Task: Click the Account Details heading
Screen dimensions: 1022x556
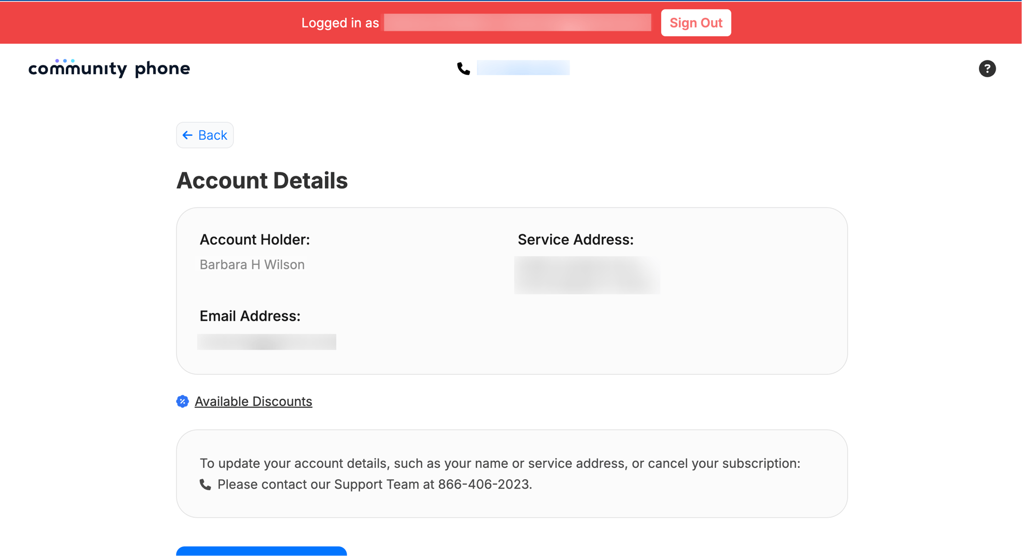Action: click(x=262, y=180)
